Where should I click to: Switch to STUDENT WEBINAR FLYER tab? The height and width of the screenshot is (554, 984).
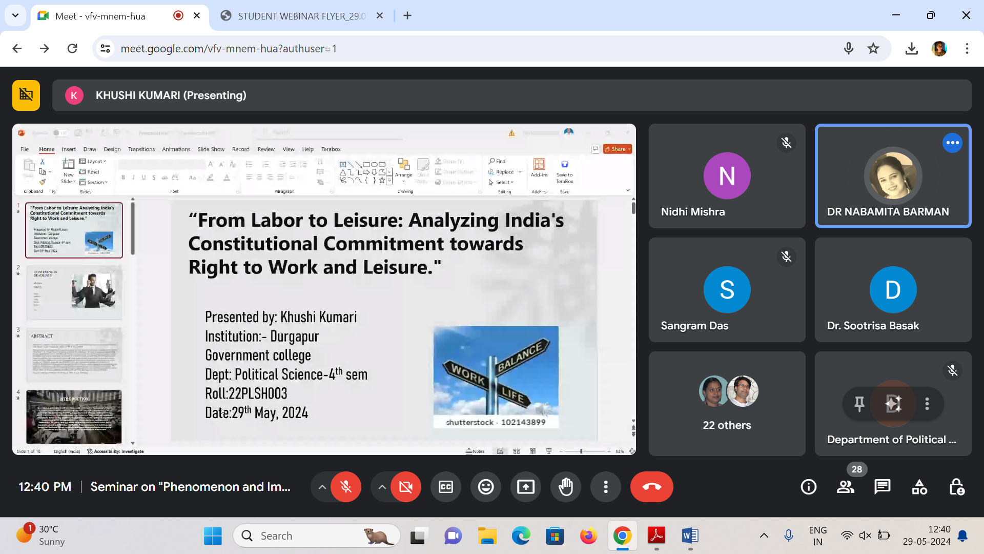pos(301,16)
